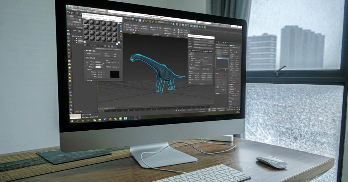Viewport: 348px width, 182px height.
Task: Select Single frame radio in Render Setup
Action: (x=190, y=57)
